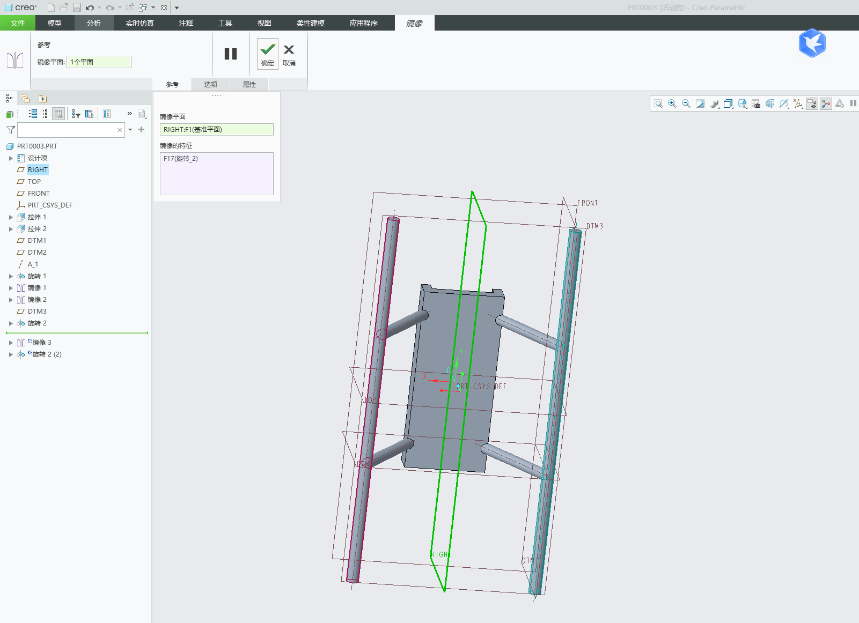Select the 属性 dashboard tab
The width and height of the screenshot is (859, 623).
click(x=249, y=84)
